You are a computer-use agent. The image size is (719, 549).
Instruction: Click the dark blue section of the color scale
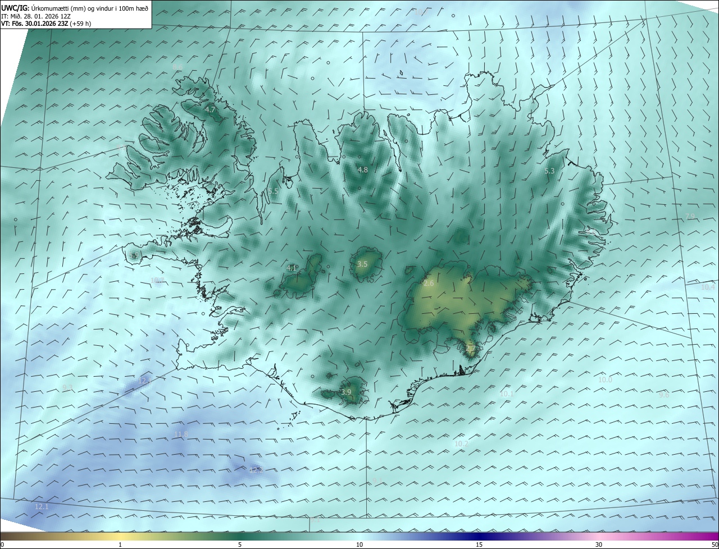480,536
